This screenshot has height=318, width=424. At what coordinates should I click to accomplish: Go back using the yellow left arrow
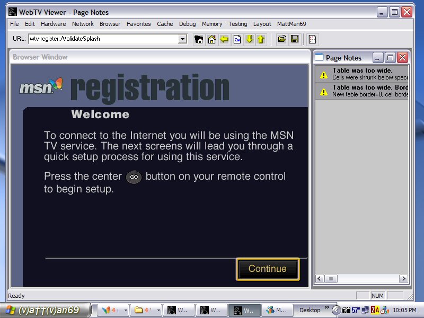pyautogui.click(x=224, y=39)
